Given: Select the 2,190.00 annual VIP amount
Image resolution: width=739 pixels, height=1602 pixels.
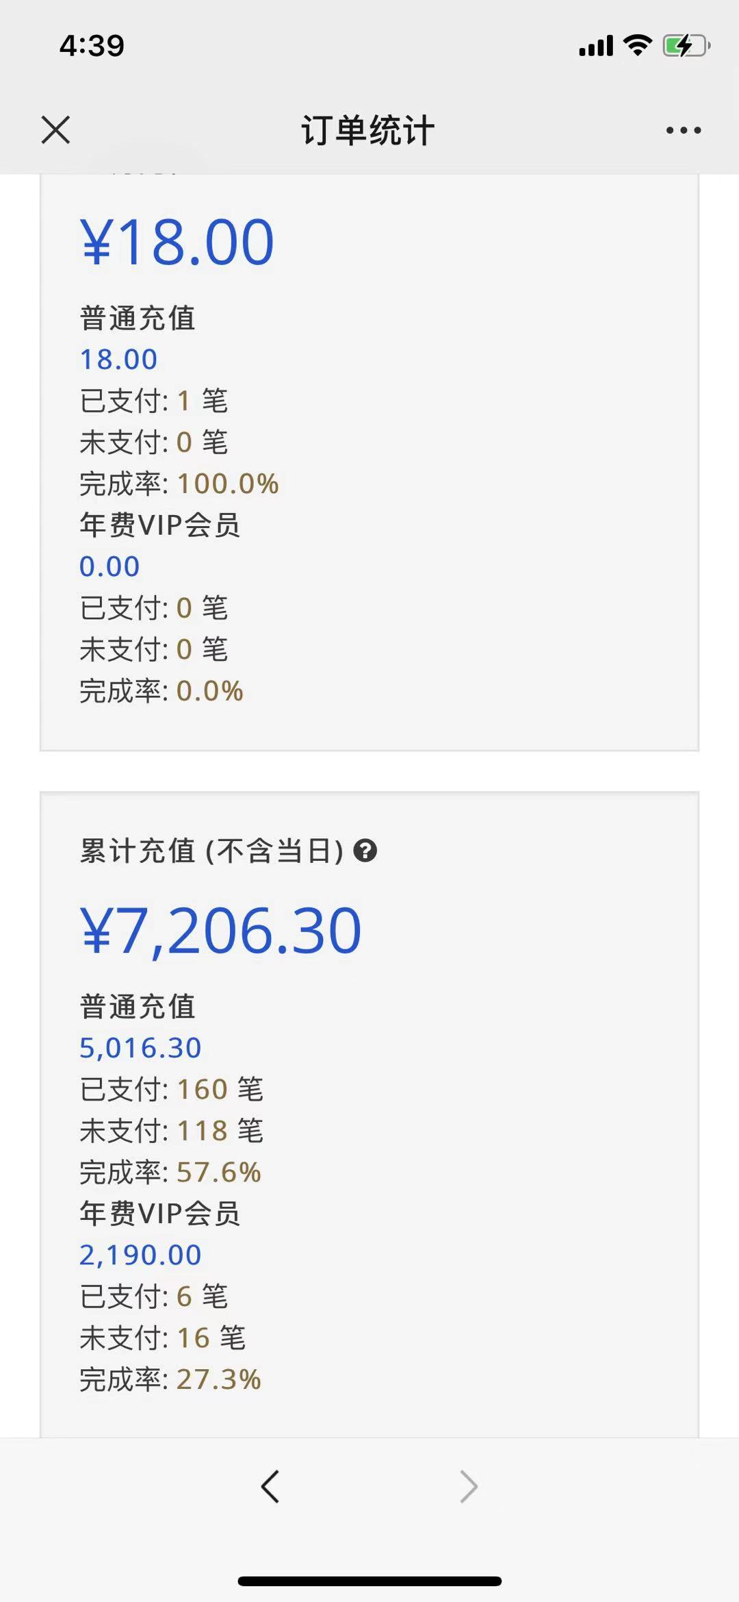Looking at the screenshot, I should click(x=140, y=1255).
